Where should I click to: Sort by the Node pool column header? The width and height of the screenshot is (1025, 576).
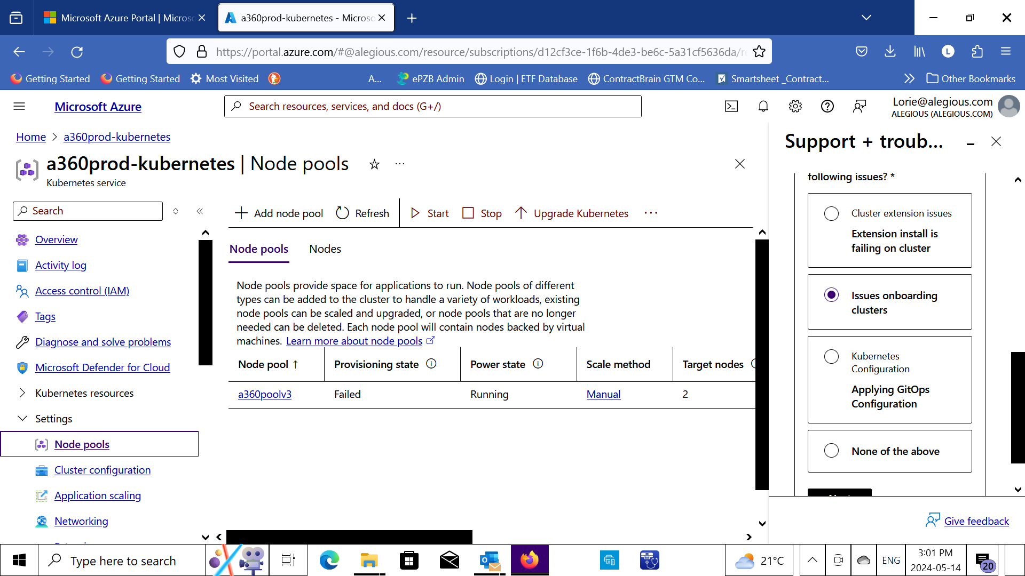coord(268,364)
